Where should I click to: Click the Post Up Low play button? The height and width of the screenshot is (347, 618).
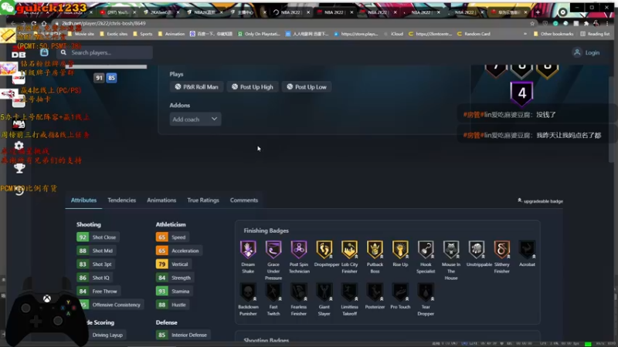pos(307,87)
